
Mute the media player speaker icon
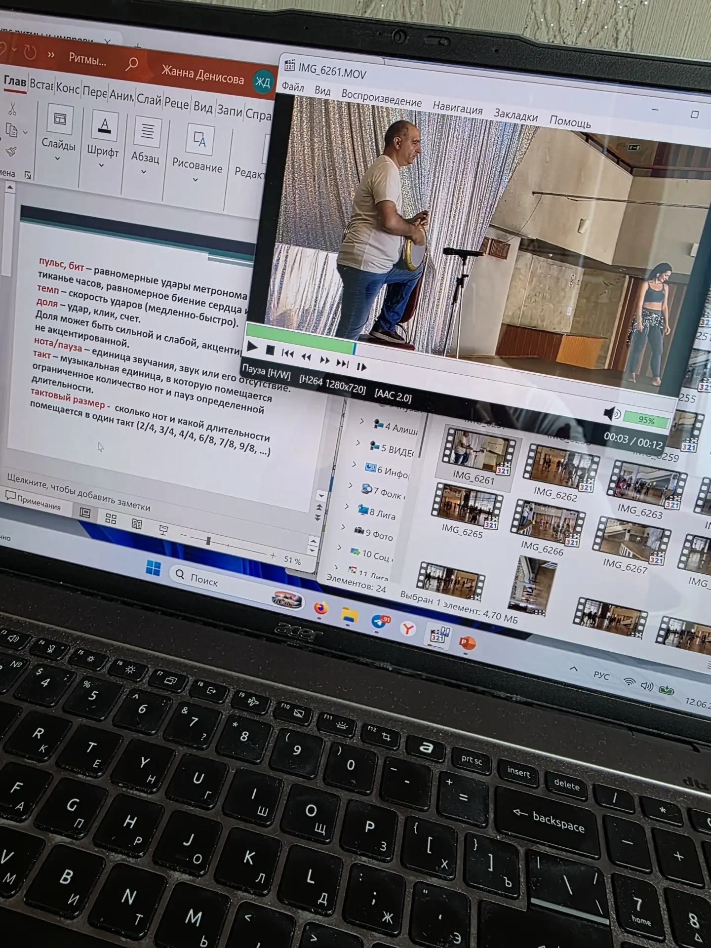point(612,413)
